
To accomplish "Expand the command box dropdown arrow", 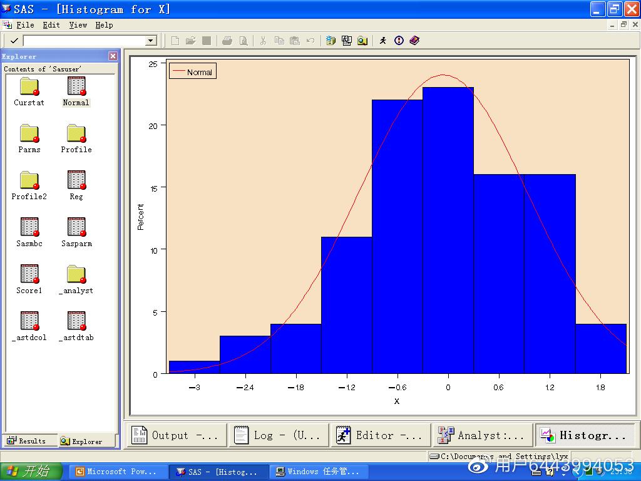I will (x=150, y=41).
